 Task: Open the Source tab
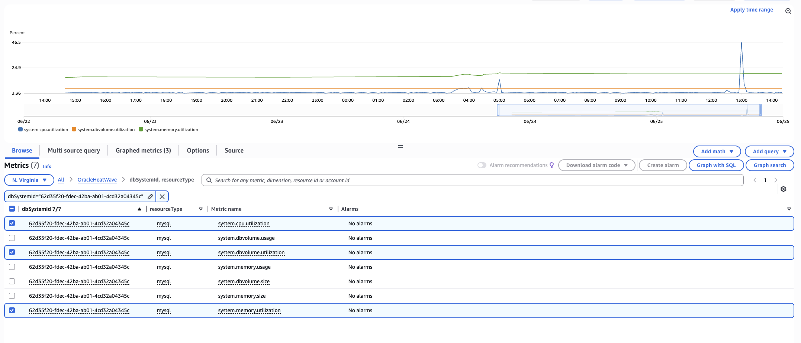click(x=234, y=150)
